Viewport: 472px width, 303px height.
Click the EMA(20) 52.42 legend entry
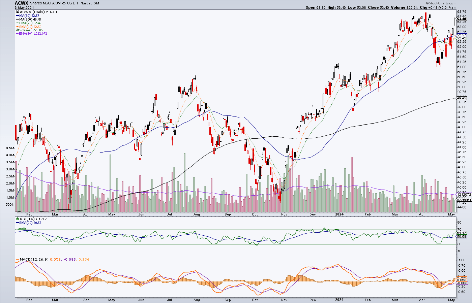(x=30, y=23)
